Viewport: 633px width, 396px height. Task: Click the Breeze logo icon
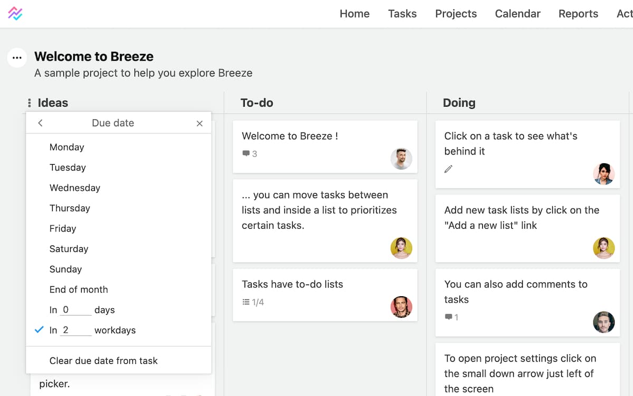click(x=15, y=13)
